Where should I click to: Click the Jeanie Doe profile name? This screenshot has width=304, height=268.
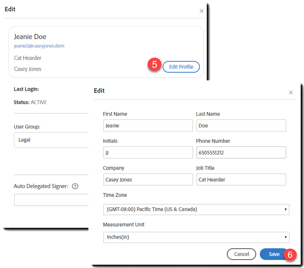(30, 37)
